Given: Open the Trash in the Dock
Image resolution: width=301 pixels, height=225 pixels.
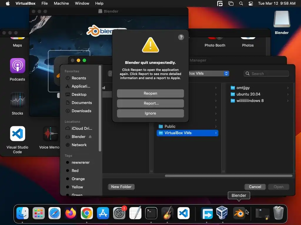Looking at the screenshot, I should tap(279, 213).
